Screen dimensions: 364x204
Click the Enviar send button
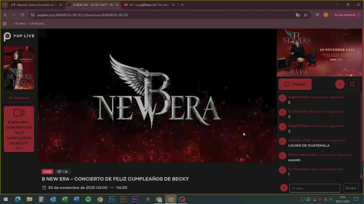coord(351,188)
